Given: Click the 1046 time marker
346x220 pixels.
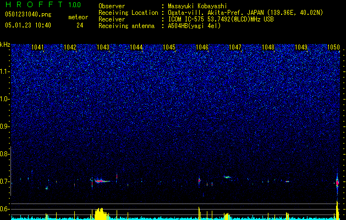Looking at the screenshot, I should [x=202, y=47].
